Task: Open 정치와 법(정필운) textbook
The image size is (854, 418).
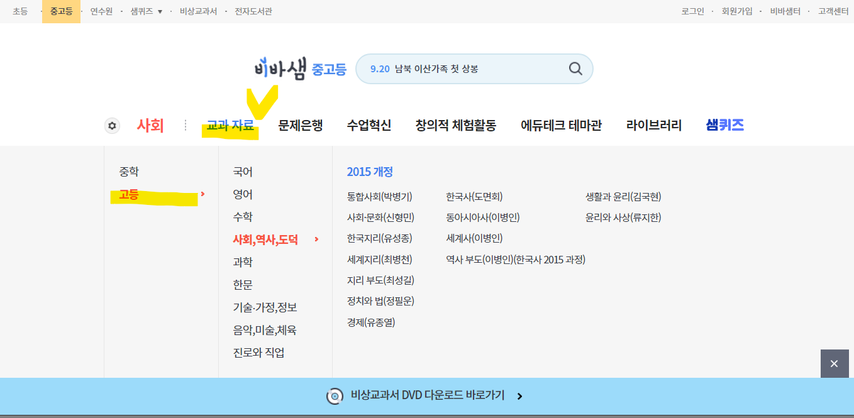Action: coord(380,301)
